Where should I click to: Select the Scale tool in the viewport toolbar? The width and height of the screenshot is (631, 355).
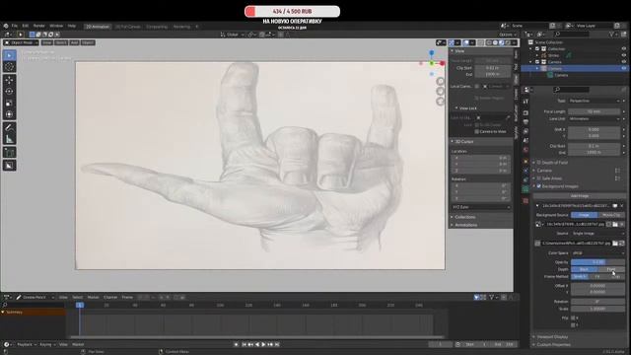[9, 103]
